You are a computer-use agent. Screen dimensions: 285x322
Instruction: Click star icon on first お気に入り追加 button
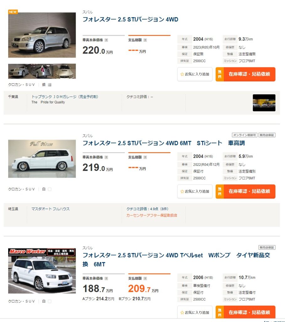pyautogui.click(x=182, y=75)
